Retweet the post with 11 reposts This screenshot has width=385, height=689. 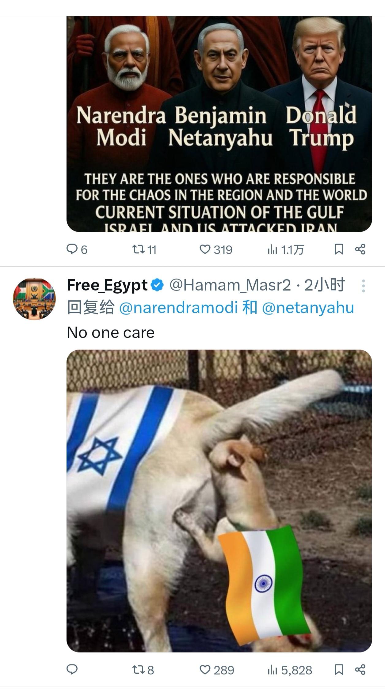point(144,249)
